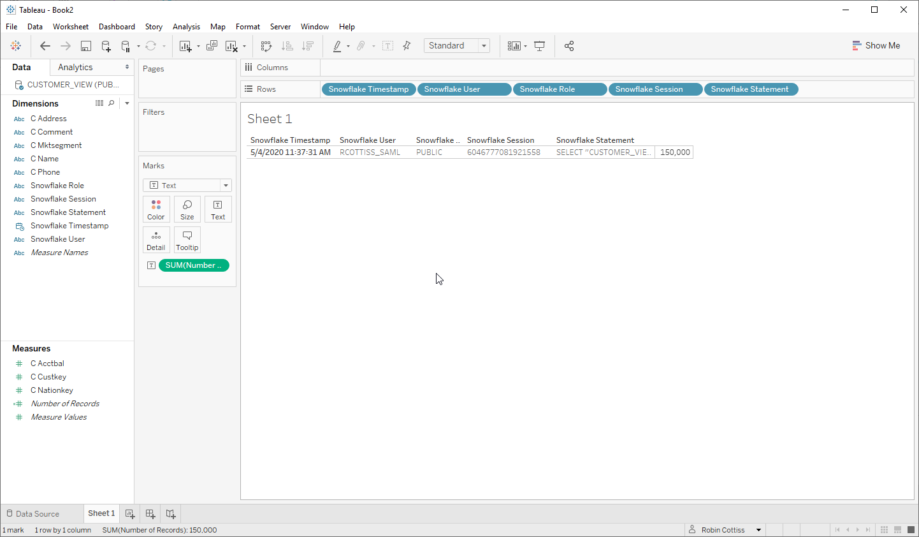Click the Show/Hide Cards icon
The image size is (919, 537).
click(x=514, y=46)
